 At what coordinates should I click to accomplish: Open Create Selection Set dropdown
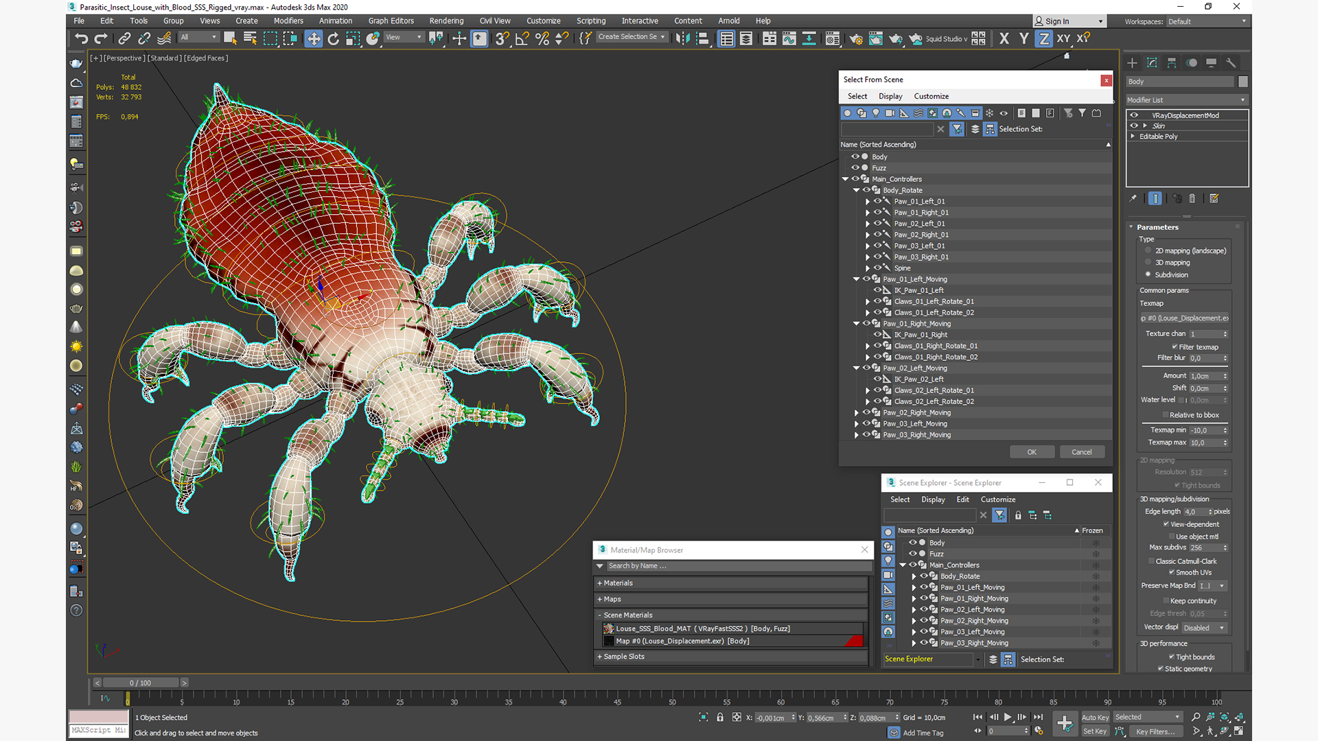point(632,37)
